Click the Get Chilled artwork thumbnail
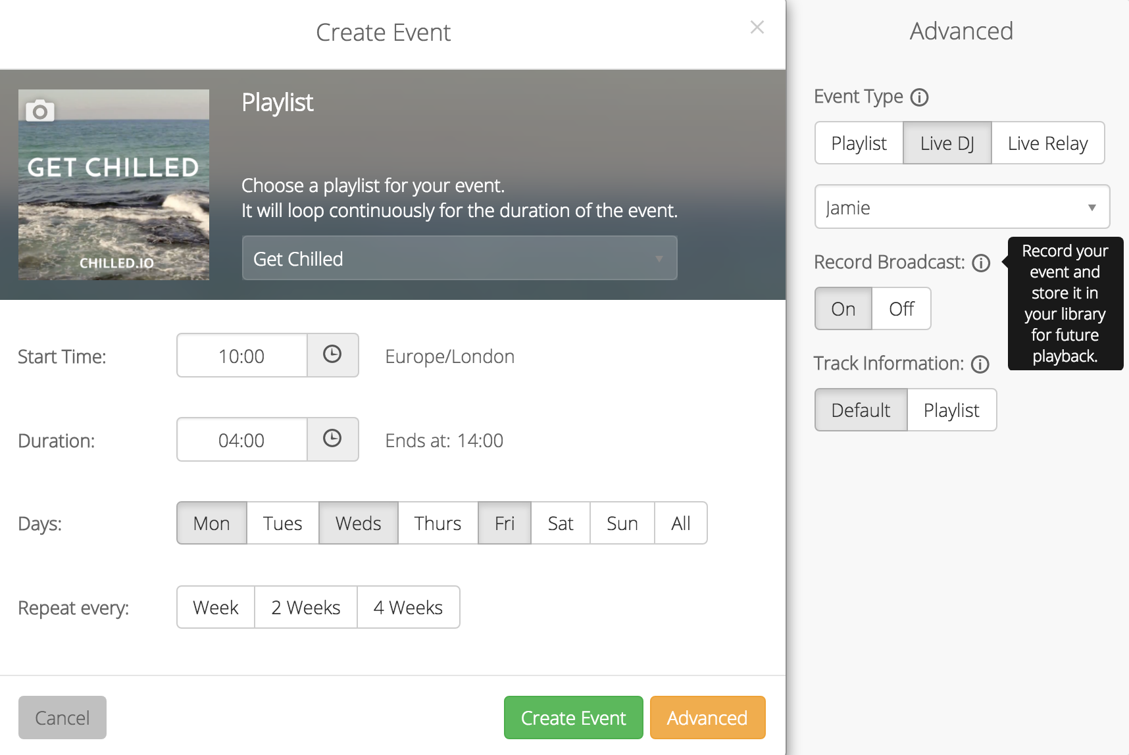 click(114, 197)
